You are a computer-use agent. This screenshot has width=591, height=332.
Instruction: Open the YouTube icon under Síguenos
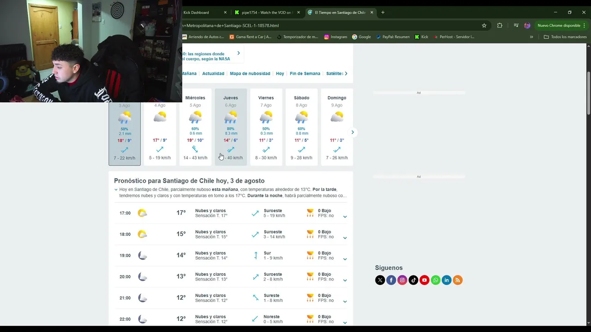click(424, 280)
